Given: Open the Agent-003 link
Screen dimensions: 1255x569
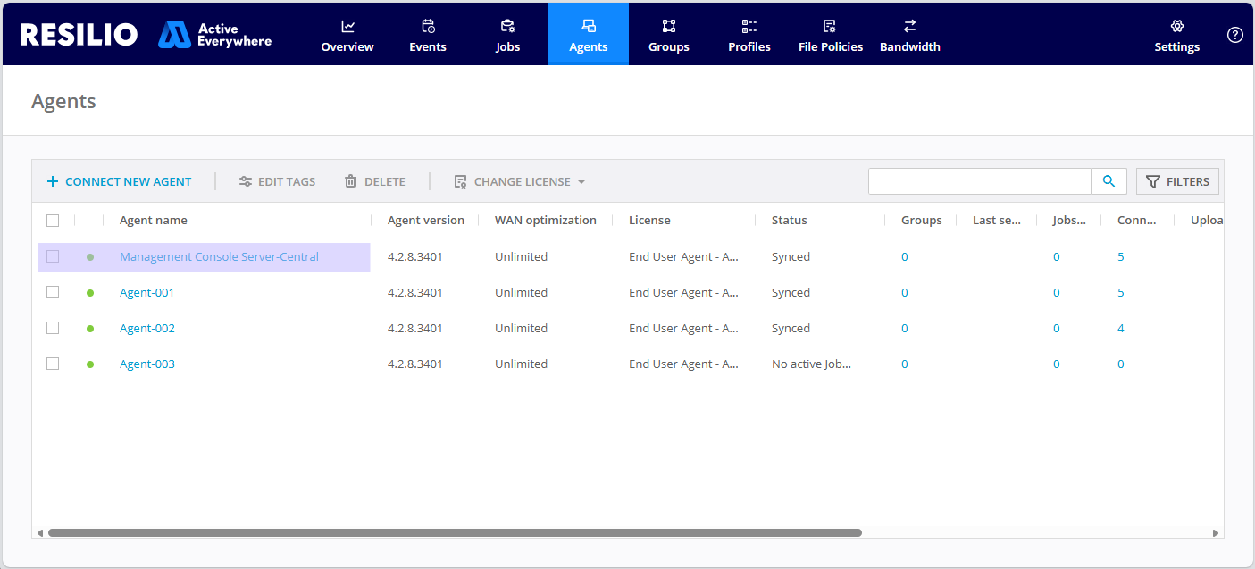Looking at the screenshot, I should click(147, 364).
